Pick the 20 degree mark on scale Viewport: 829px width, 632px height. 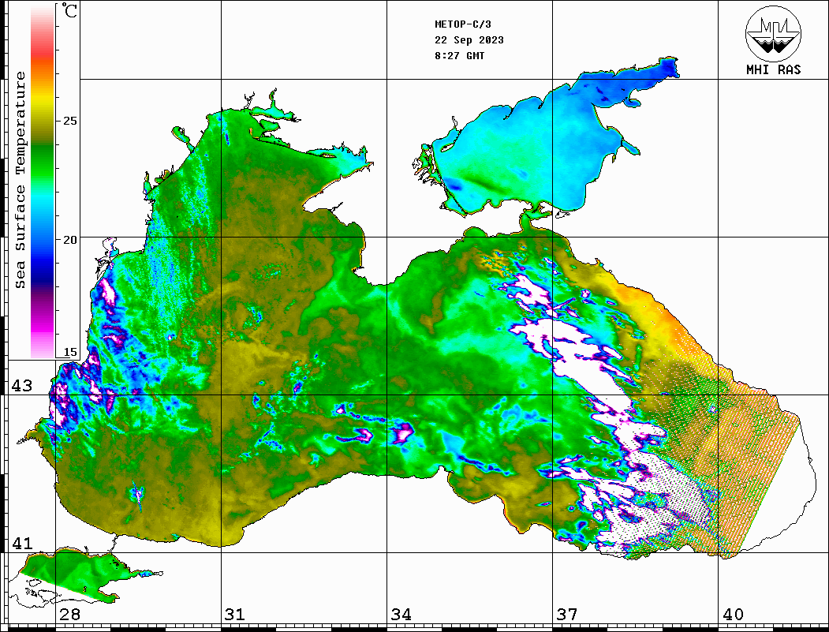pos(70,239)
